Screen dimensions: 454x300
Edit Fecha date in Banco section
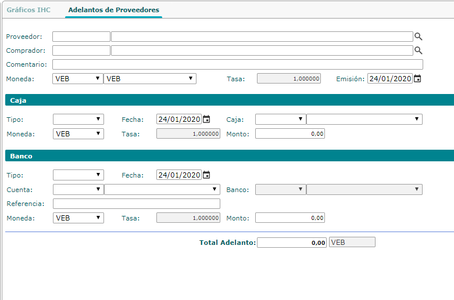[x=179, y=175]
